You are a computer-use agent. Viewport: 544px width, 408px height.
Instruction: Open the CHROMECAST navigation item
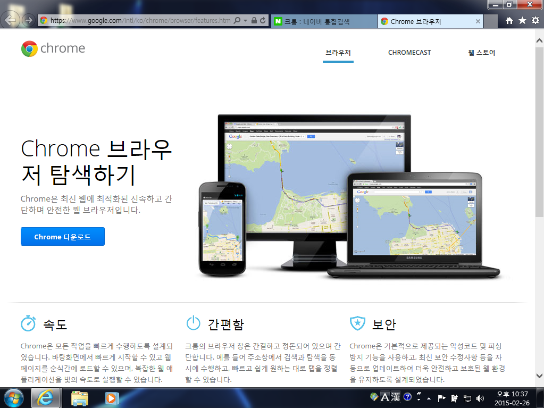tap(409, 53)
